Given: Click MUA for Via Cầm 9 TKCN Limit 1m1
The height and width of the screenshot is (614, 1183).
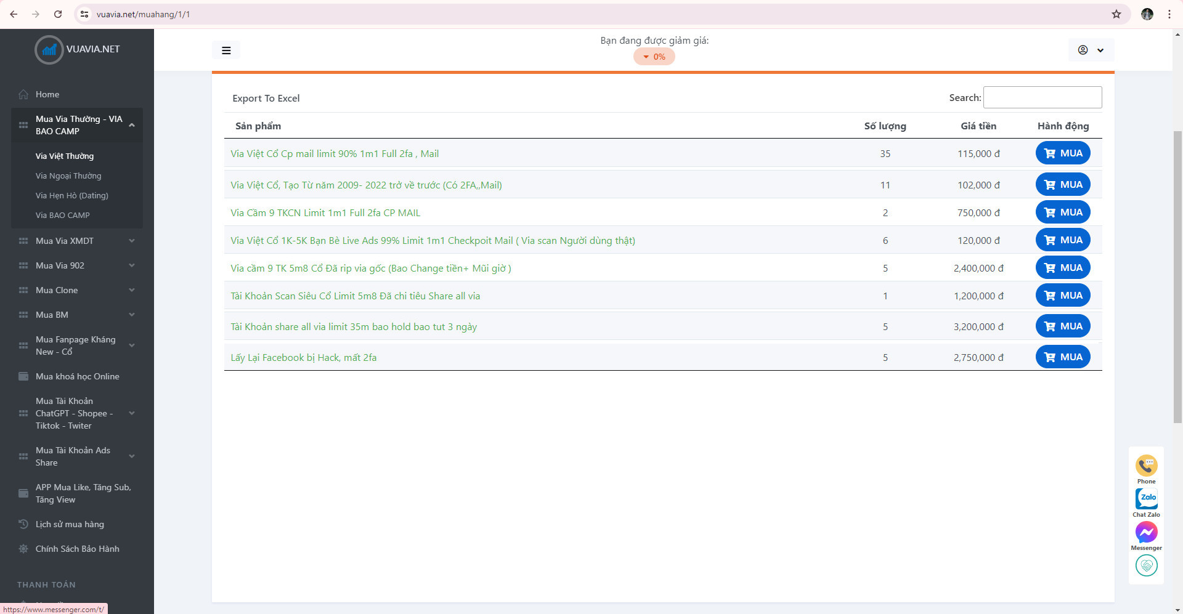Looking at the screenshot, I should (x=1063, y=212).
